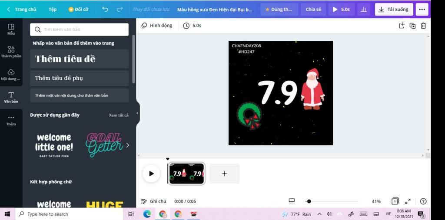Click the zoom slider handle
The width and height of the screenshot is (445, 220).
tap(309, 201)
